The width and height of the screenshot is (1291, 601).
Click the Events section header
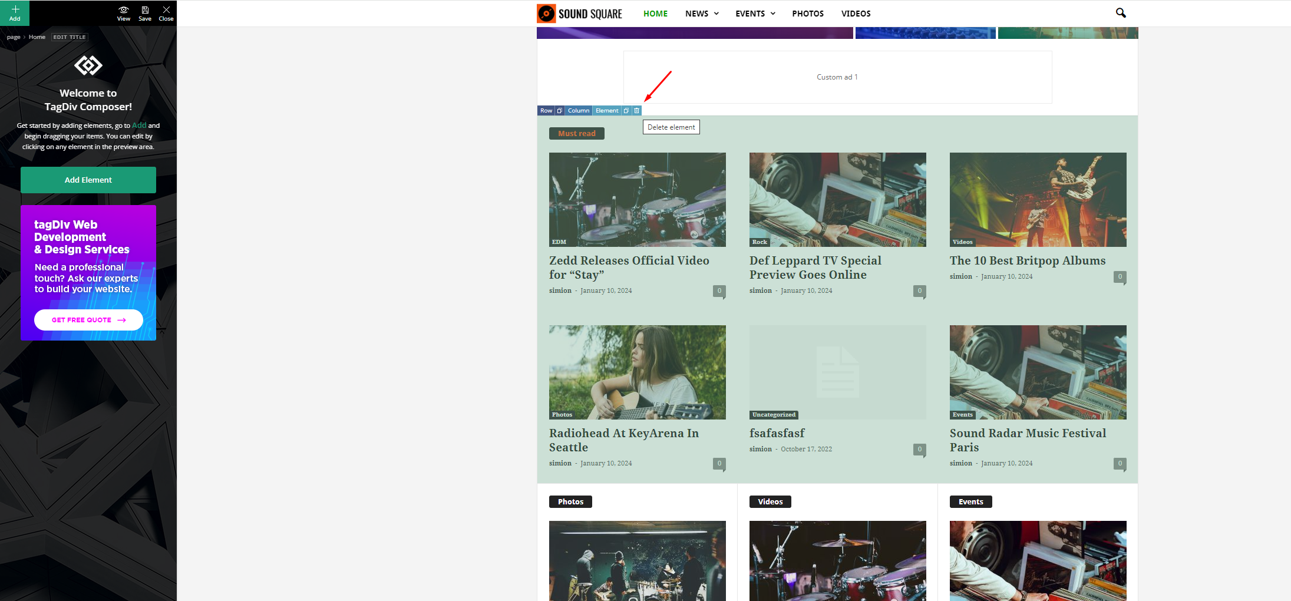click(970, 502)
